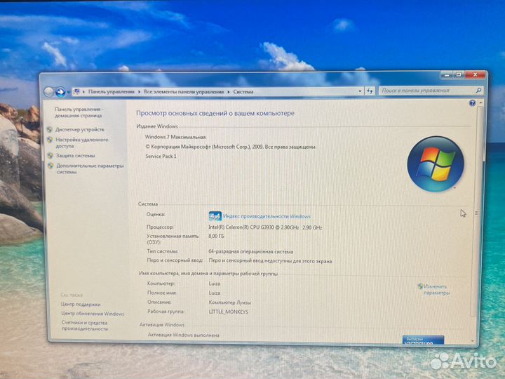Open the recent pages dropdown arrow
The height and width of the screenshot is (379, 505).
click(x=68, y=93)
